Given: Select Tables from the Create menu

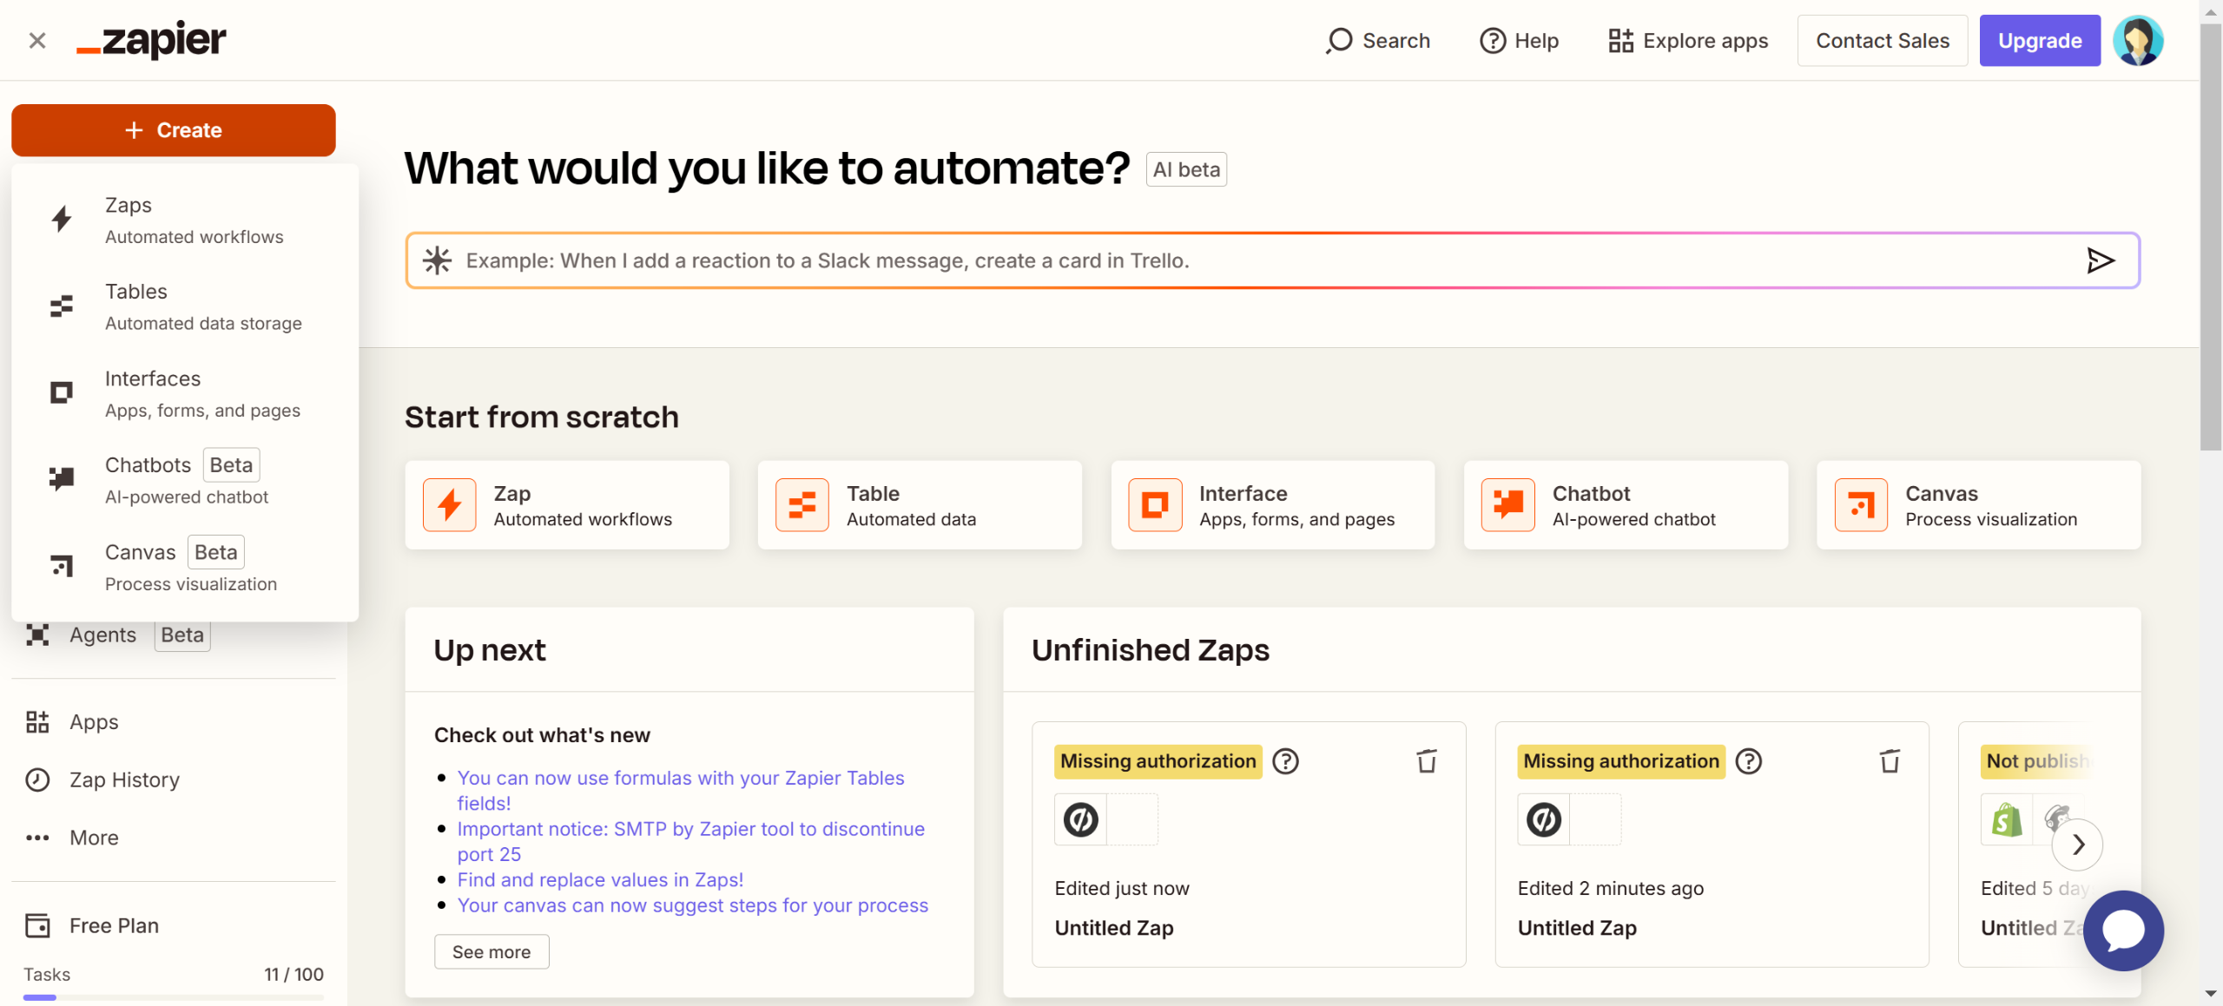Looking at the screenshot, I should (x=136, y=292).
